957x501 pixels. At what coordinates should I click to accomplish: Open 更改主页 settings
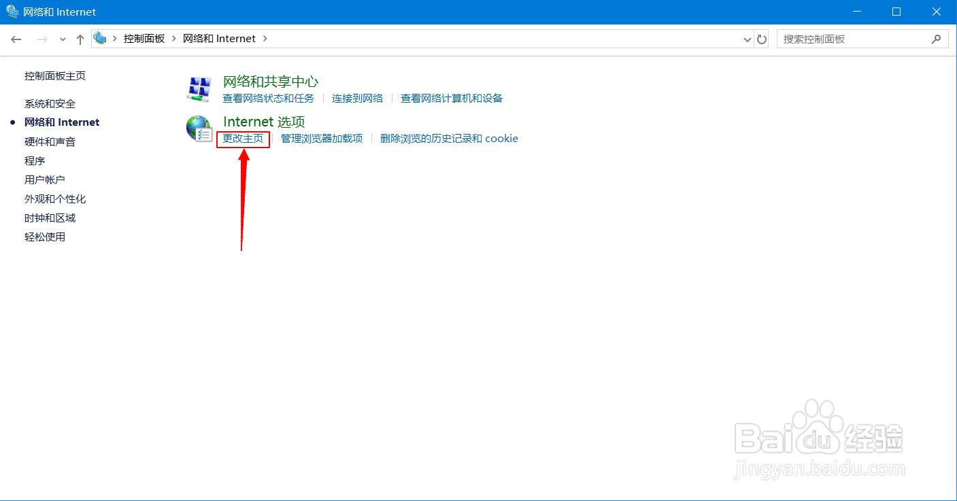pos(242,138)
